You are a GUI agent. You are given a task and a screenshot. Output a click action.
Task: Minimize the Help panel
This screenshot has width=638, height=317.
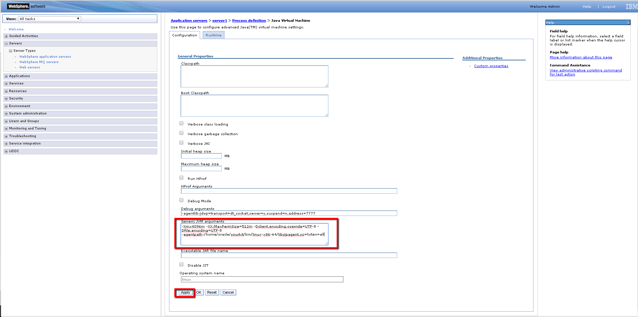pos(628,23)
